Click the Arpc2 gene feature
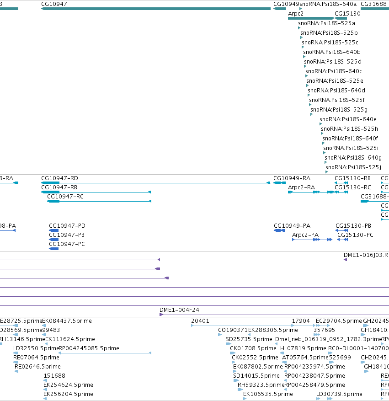The width and height of the screenshot is (389, 401). pyautogui.click(x=311, y=18)
